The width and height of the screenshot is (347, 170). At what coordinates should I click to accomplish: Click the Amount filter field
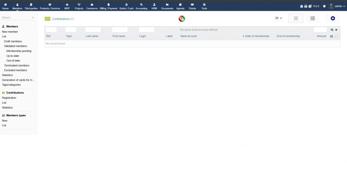[320, 30]
